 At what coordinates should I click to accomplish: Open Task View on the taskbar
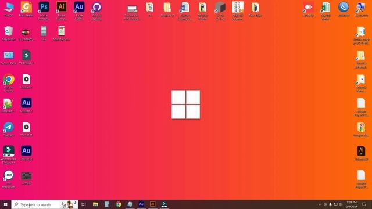click(x=84, y=204)
